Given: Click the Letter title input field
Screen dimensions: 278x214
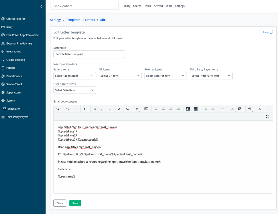Looking at the screenshot, I should (89, 54).
